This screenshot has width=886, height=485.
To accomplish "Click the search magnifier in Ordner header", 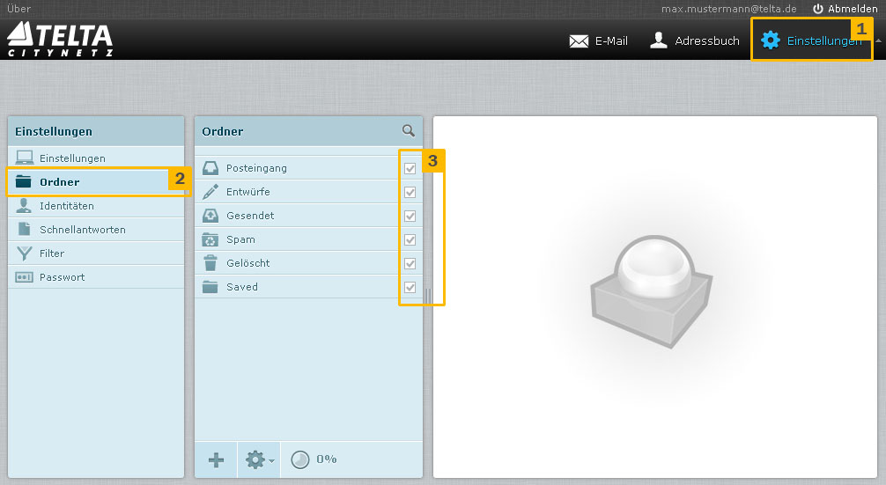I will click(409, 131).
